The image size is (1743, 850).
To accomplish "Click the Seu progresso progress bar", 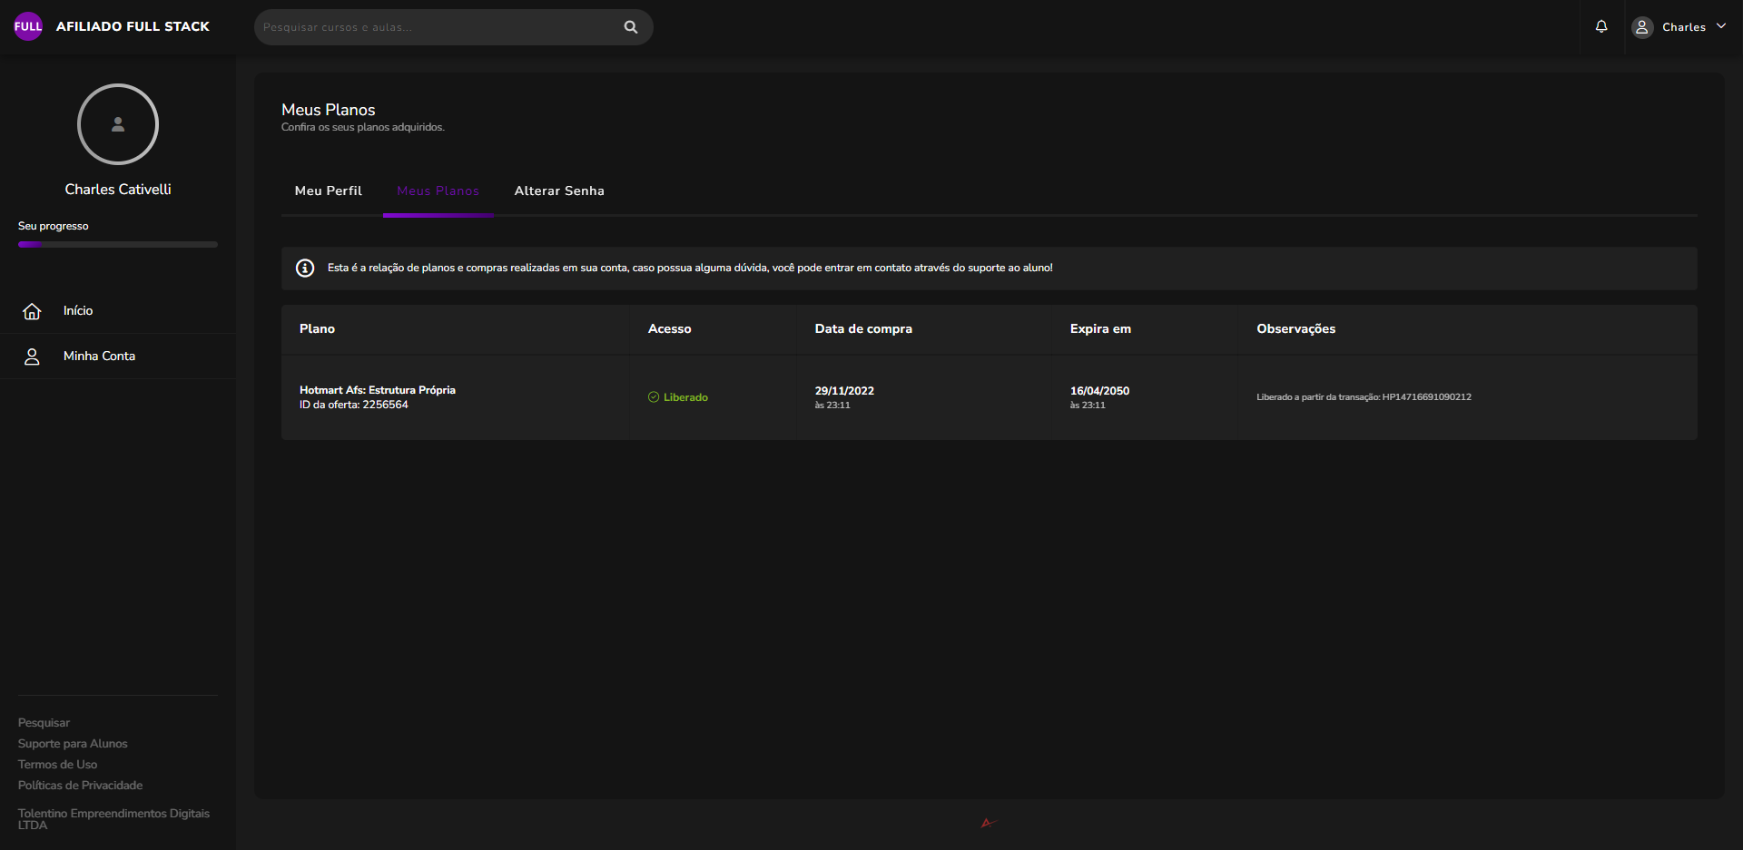I will (x=118, y=244).
